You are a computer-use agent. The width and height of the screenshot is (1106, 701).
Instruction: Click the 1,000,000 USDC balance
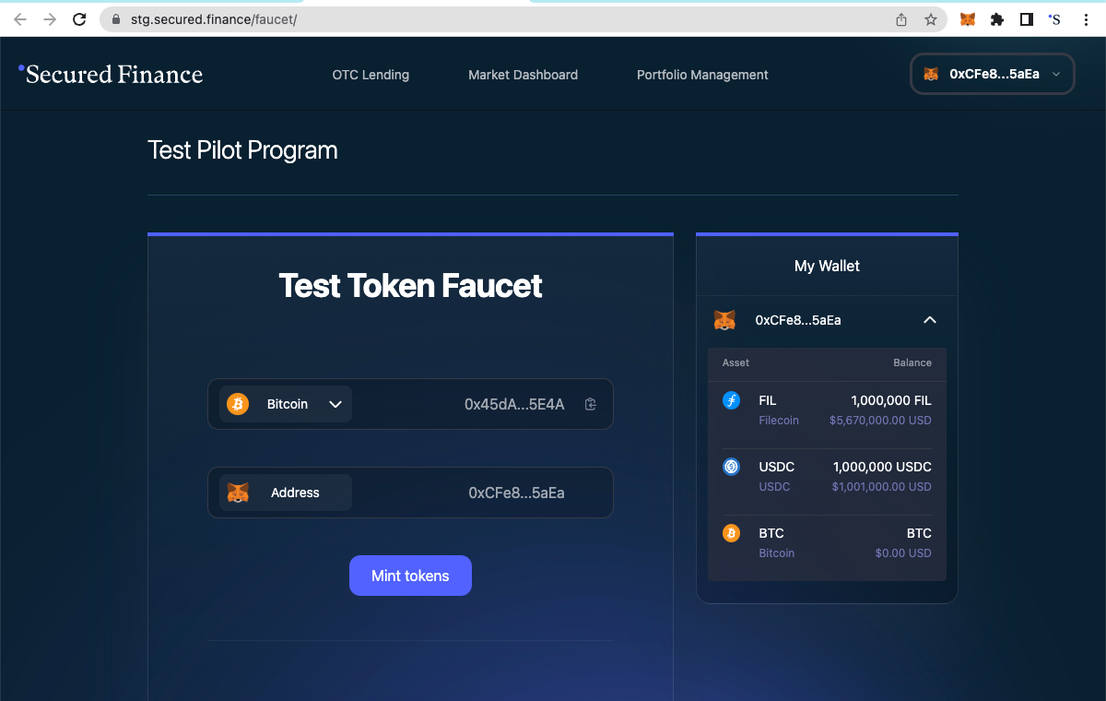[882, 467]
